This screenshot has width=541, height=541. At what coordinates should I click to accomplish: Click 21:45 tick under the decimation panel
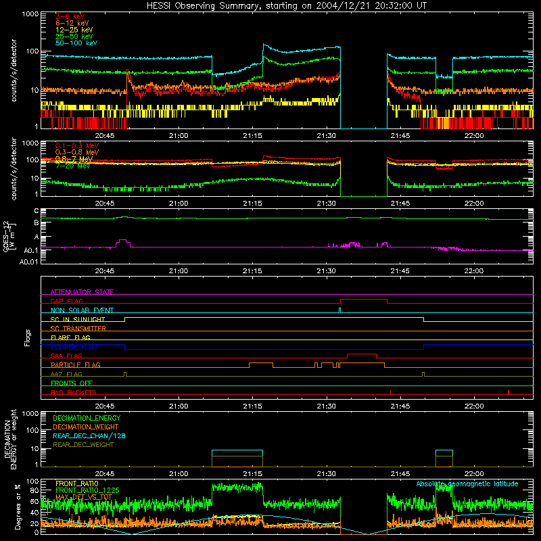point(400,474)
